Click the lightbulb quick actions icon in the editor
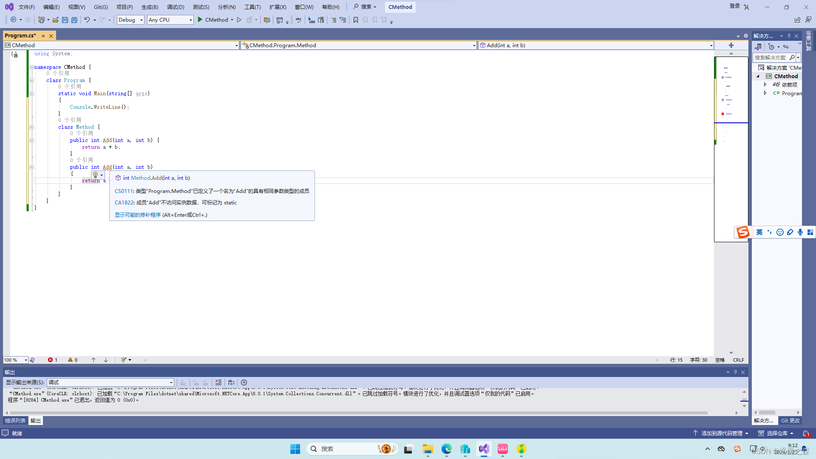 click(96, 175)
